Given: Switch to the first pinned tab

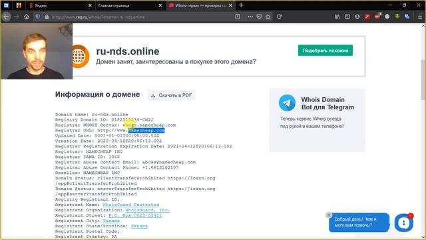Looking at the screenshot, I should pos(6,5).
